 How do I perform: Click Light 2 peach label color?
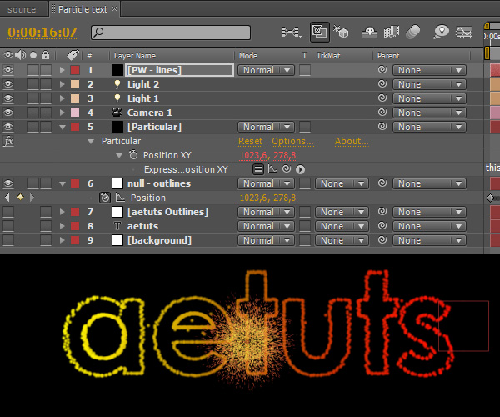pos(75,84)
